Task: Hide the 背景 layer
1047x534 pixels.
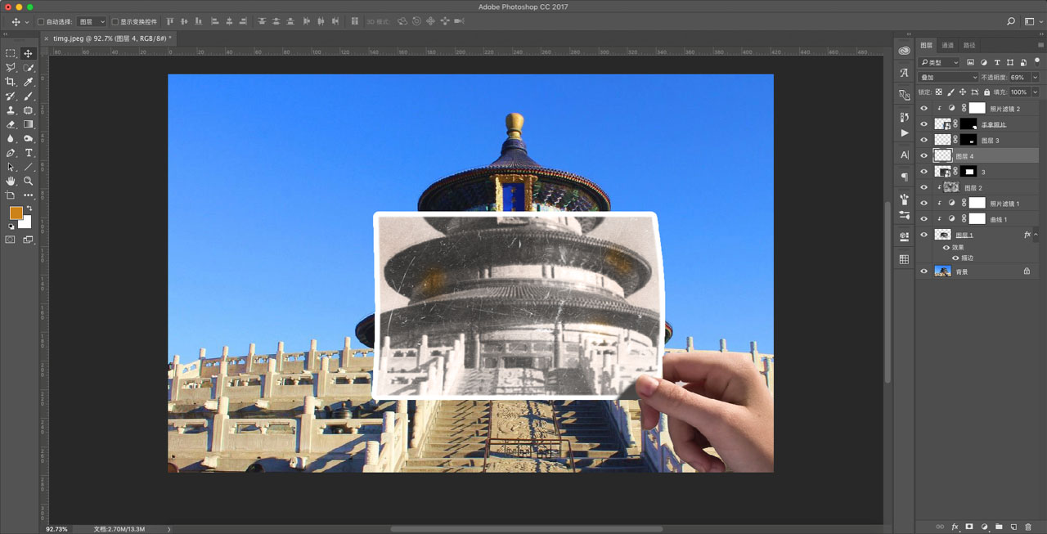Action: pyautogui.click(x=924, y=271)
